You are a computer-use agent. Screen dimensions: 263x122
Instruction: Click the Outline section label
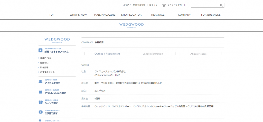tap(85, 65)
